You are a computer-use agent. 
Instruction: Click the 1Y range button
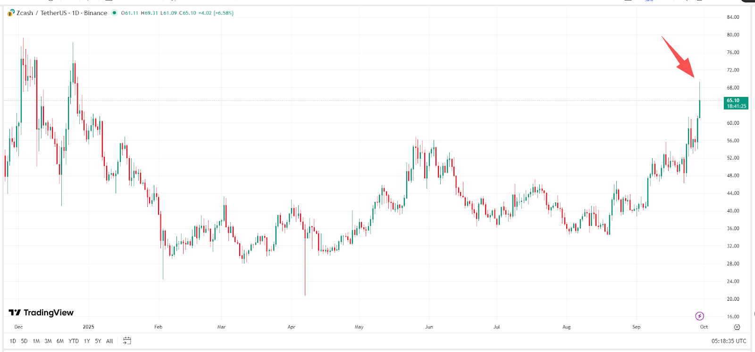pos(86,341)
